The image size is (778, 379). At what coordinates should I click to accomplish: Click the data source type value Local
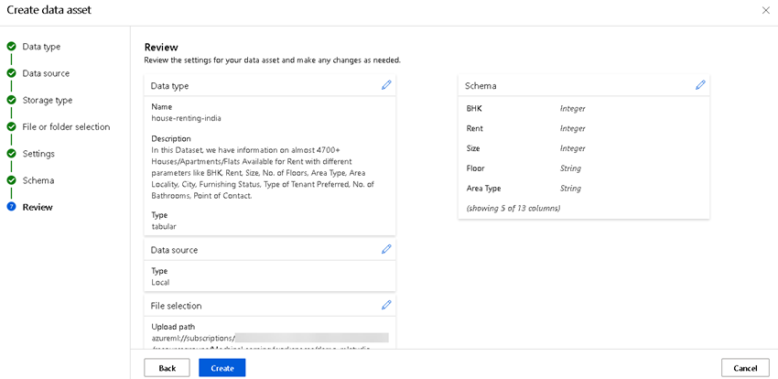point(160,282)
